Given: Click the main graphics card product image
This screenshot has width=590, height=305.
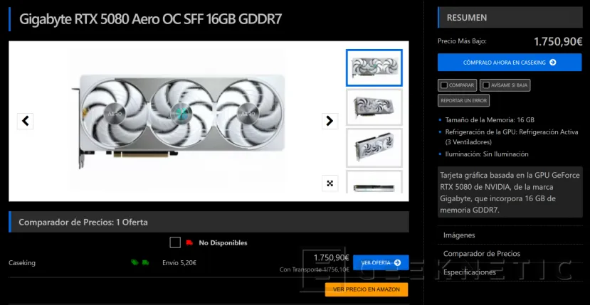Looking at the screenshot, I should click(179, 121).
